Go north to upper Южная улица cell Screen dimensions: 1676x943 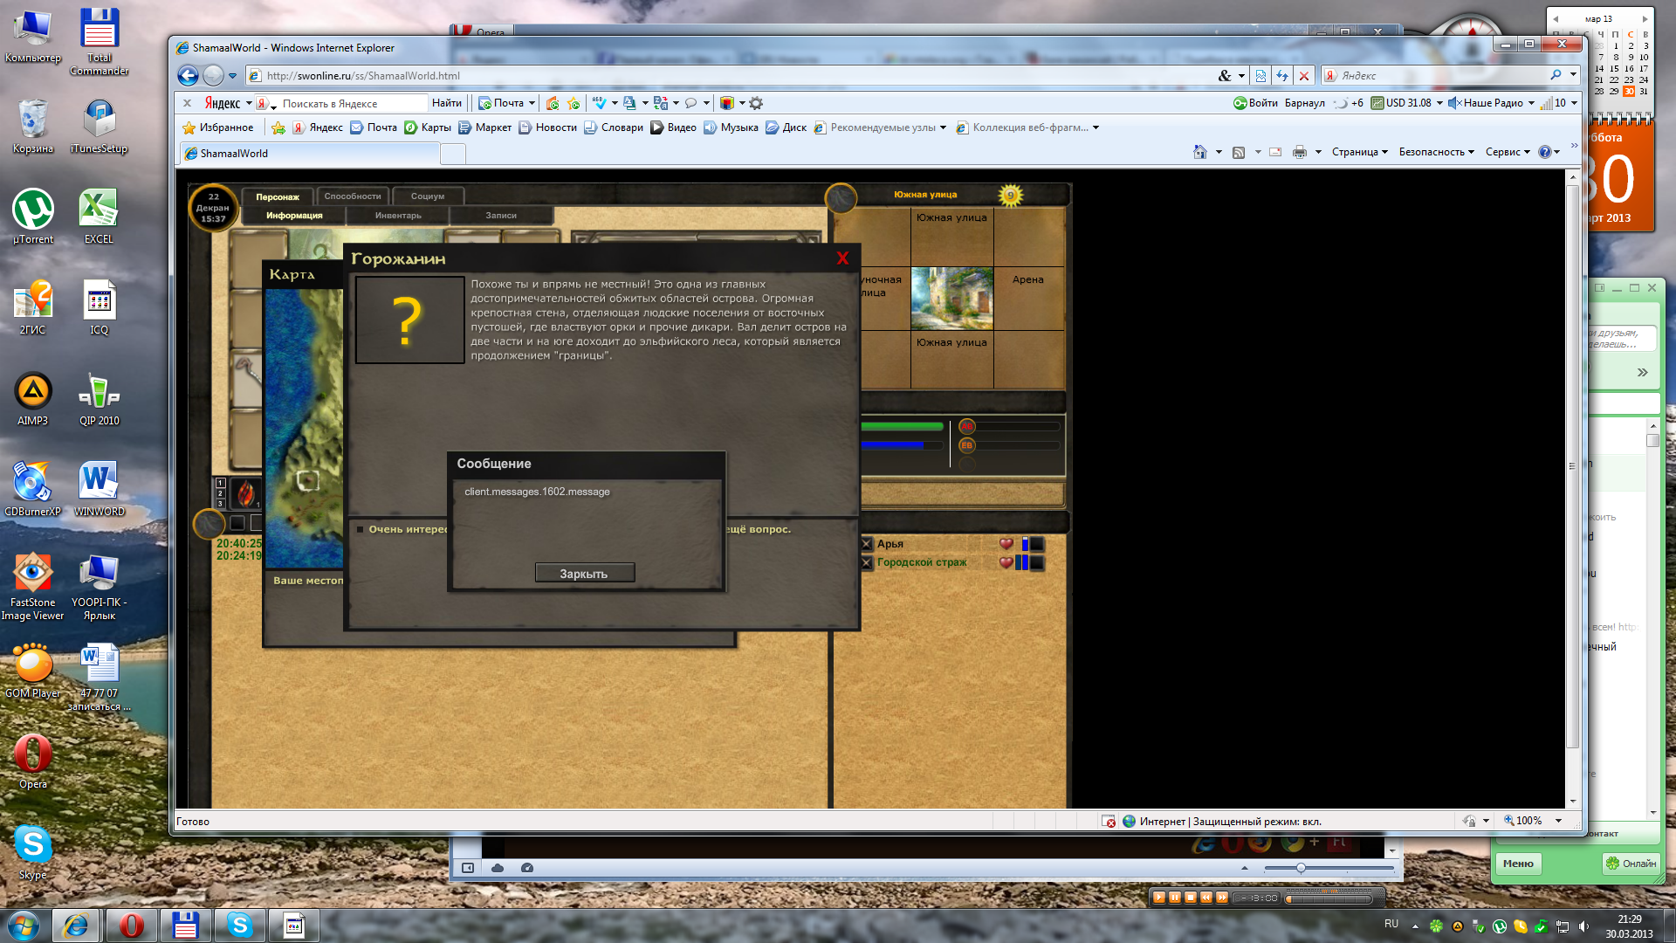pyautogui.click(x=951, y=236)
